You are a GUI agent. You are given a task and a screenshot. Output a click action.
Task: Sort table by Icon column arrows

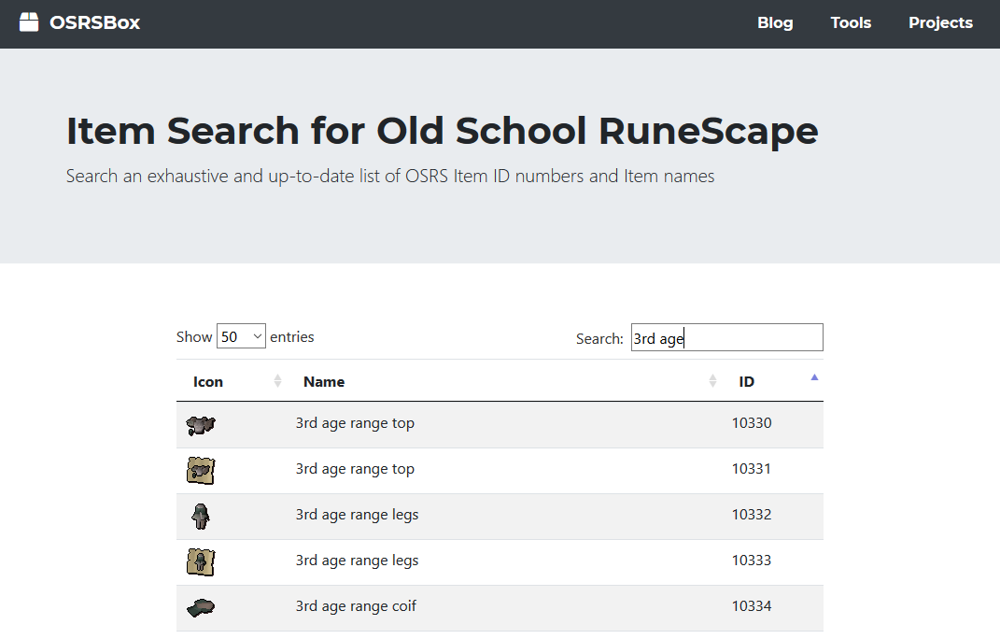[277, 381]
